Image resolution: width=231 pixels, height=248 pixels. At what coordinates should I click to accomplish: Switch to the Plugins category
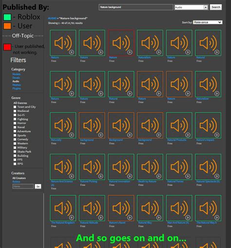point(17,89)
